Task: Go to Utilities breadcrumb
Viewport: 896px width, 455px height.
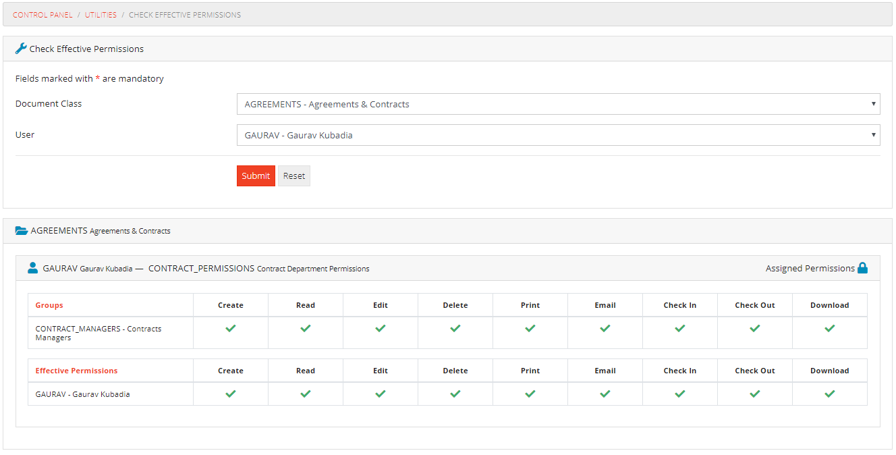Action: 101,15
